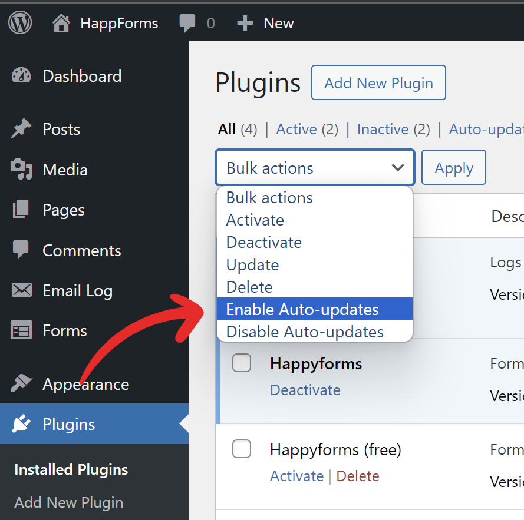
Task: Click Deactivate link under Happyforms
Action: click(305, 390)
